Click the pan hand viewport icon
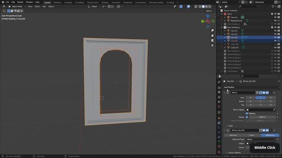The width and height of the screenshot is (282, 158). 212,36
